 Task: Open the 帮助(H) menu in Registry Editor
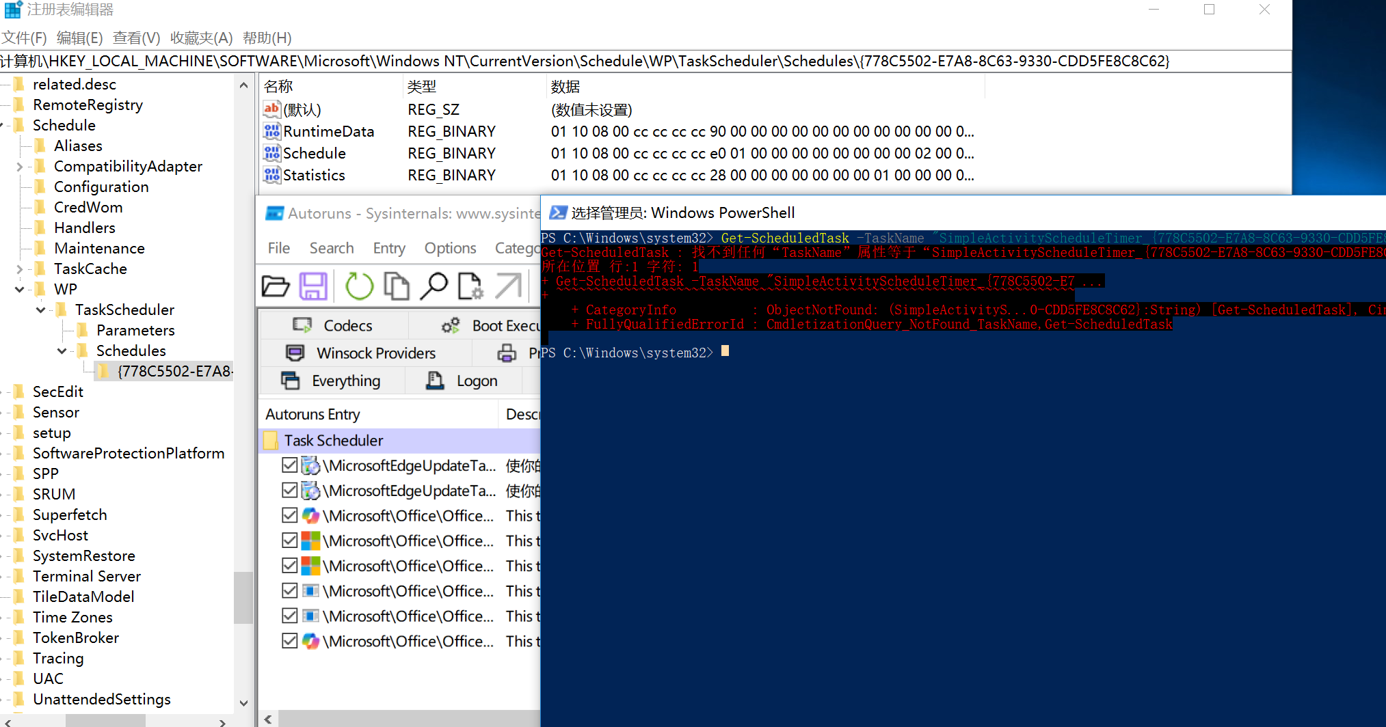(267, 38)
